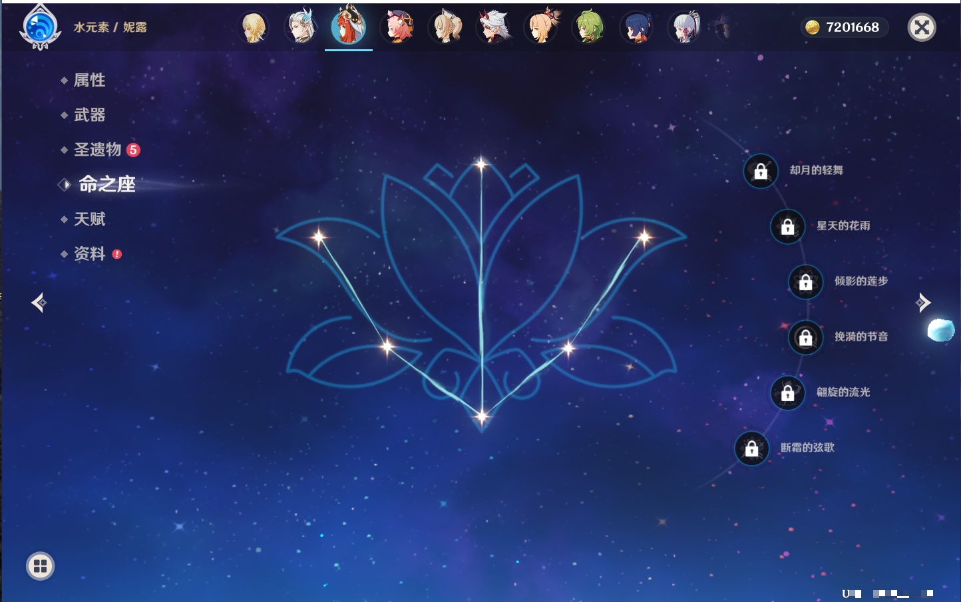The height and width of the screenshot is (602, 961).
Task: Pick the dimmed avatar at the row's end
Action: [723, 27]
